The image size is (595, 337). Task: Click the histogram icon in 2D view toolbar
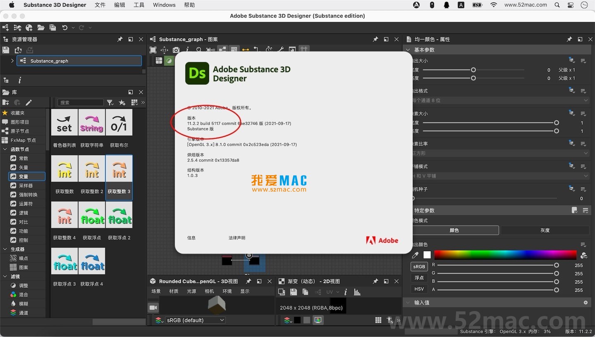(357, 292)
